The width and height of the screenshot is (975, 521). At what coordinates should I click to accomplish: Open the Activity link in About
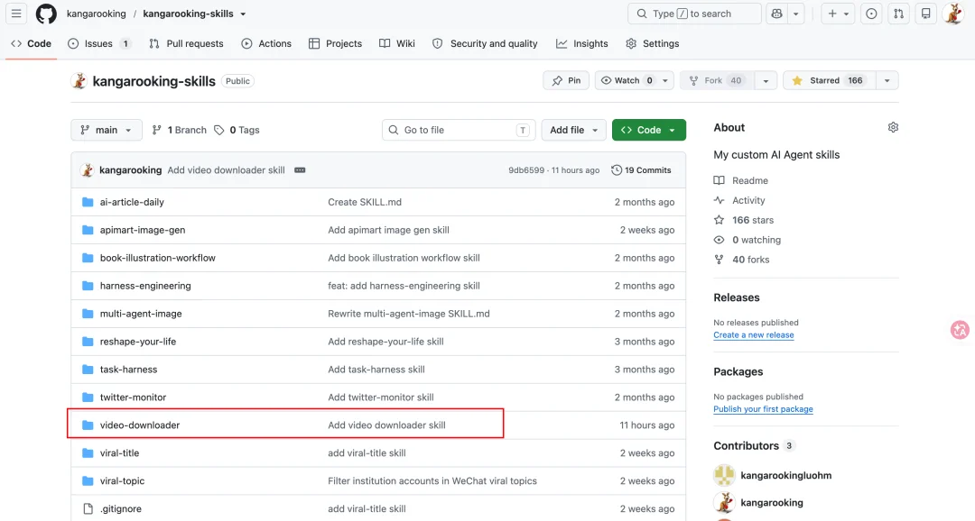click(739, 201)
